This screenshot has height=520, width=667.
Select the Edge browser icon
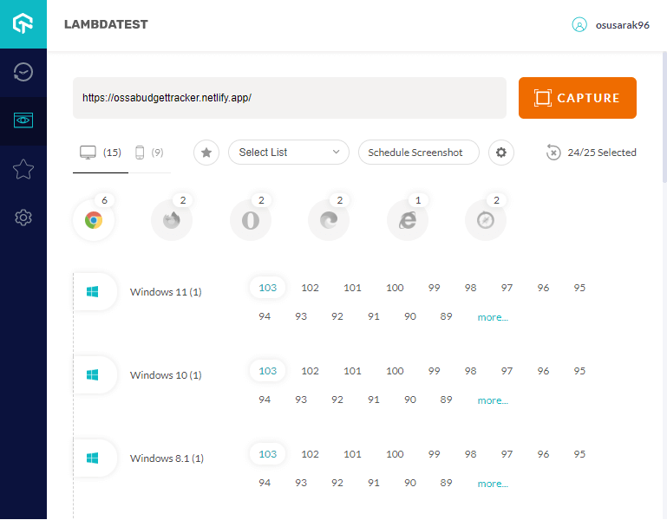click(329, 220)
